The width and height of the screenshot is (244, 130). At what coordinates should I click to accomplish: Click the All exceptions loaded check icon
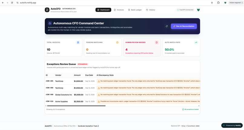183,109
